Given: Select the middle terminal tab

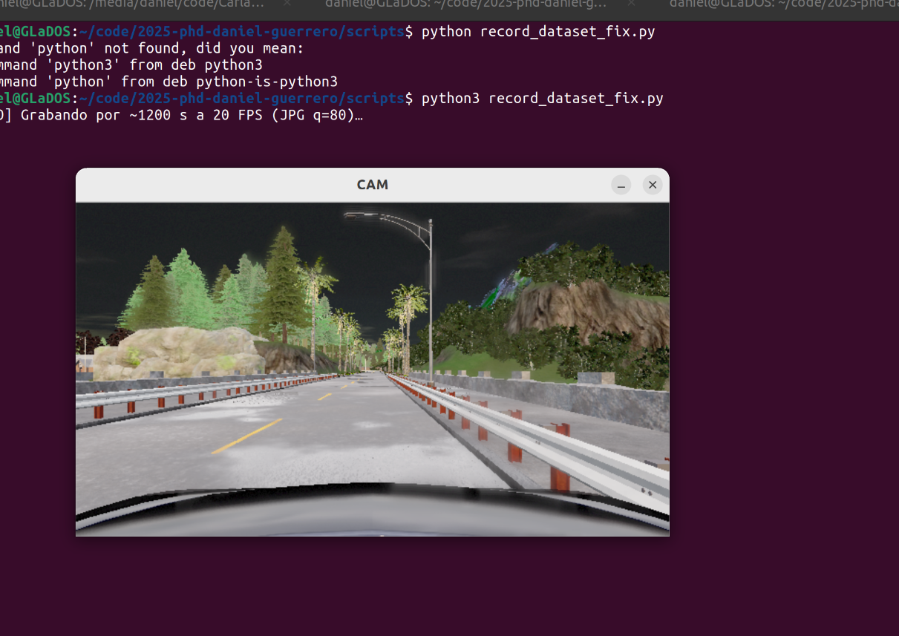Looking at the screenshot, I should [x=468, y=4].
